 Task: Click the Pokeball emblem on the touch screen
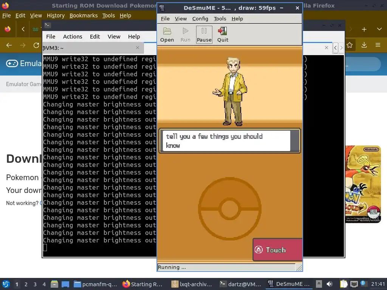tap(229, 208)
